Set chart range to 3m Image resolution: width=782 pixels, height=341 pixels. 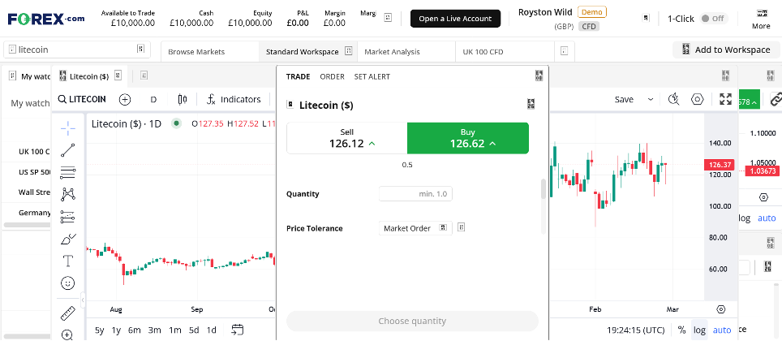pos(155,330)
